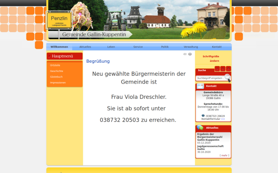Open the Willkommen tab
This screenshot has width=278, height=173.
pyautogui.click(x=59, y=47)
